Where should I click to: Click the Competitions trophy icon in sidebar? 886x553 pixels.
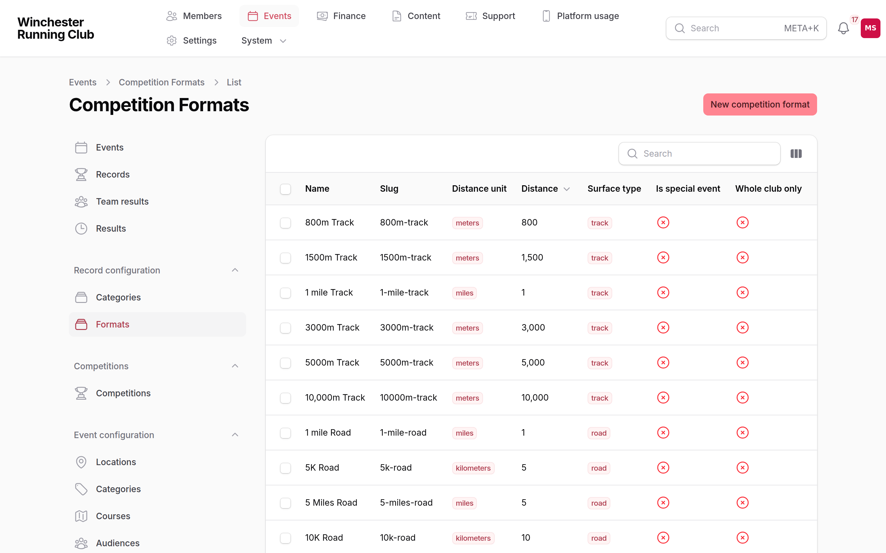(81, 393)
